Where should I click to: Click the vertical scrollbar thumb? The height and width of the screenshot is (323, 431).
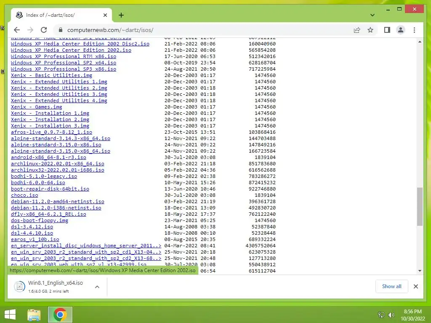(x=420, y=207)
